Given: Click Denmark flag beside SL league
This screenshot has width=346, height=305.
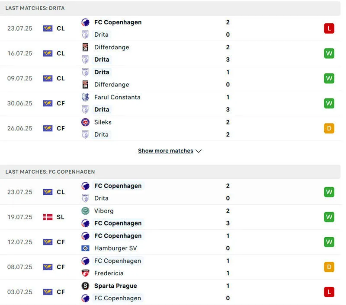Looking at the screenshot, I should point(48,217).
